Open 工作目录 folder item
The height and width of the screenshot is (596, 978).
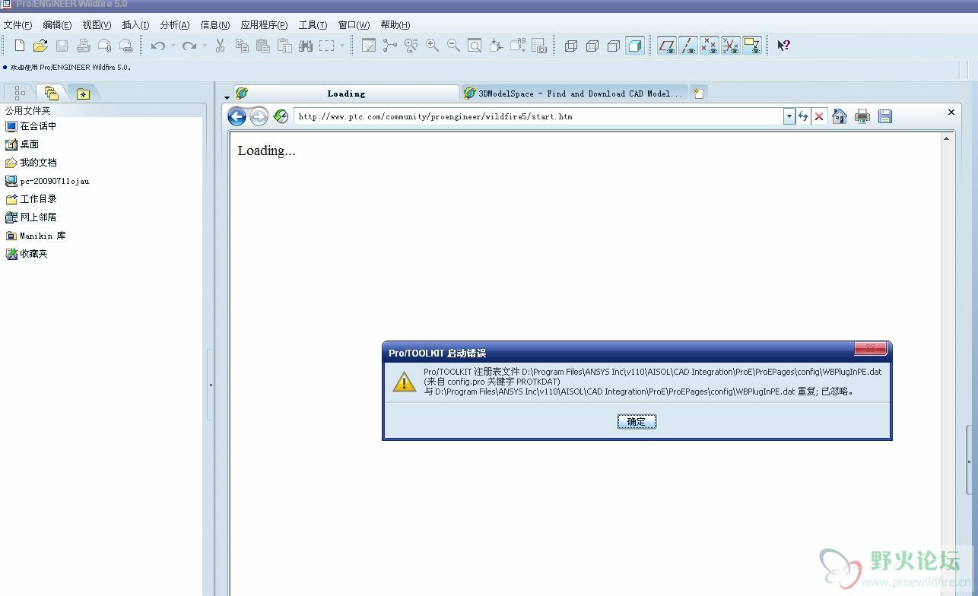pos(31,199)
